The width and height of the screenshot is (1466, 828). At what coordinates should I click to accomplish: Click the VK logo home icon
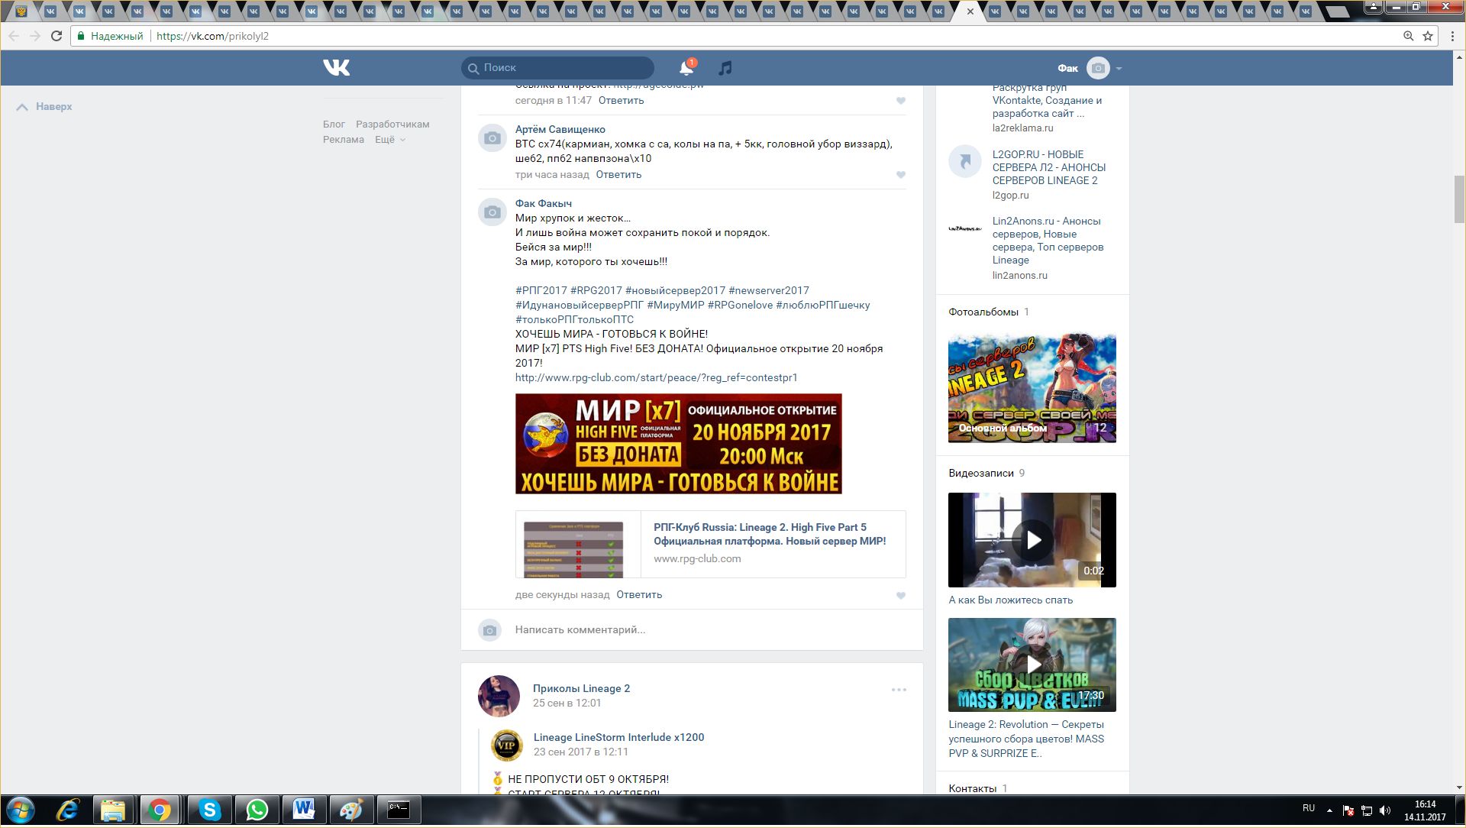(336, 68)
